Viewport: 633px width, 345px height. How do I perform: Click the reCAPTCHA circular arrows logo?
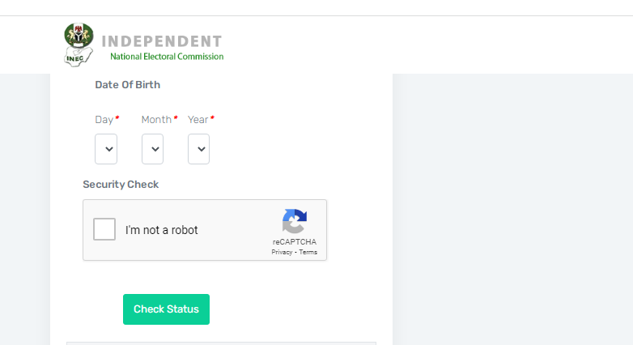click(x=295, y=221)
